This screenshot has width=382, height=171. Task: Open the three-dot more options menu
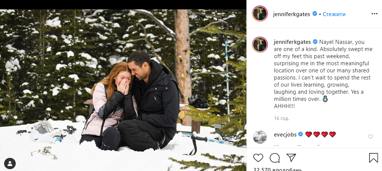coord(375,14)
